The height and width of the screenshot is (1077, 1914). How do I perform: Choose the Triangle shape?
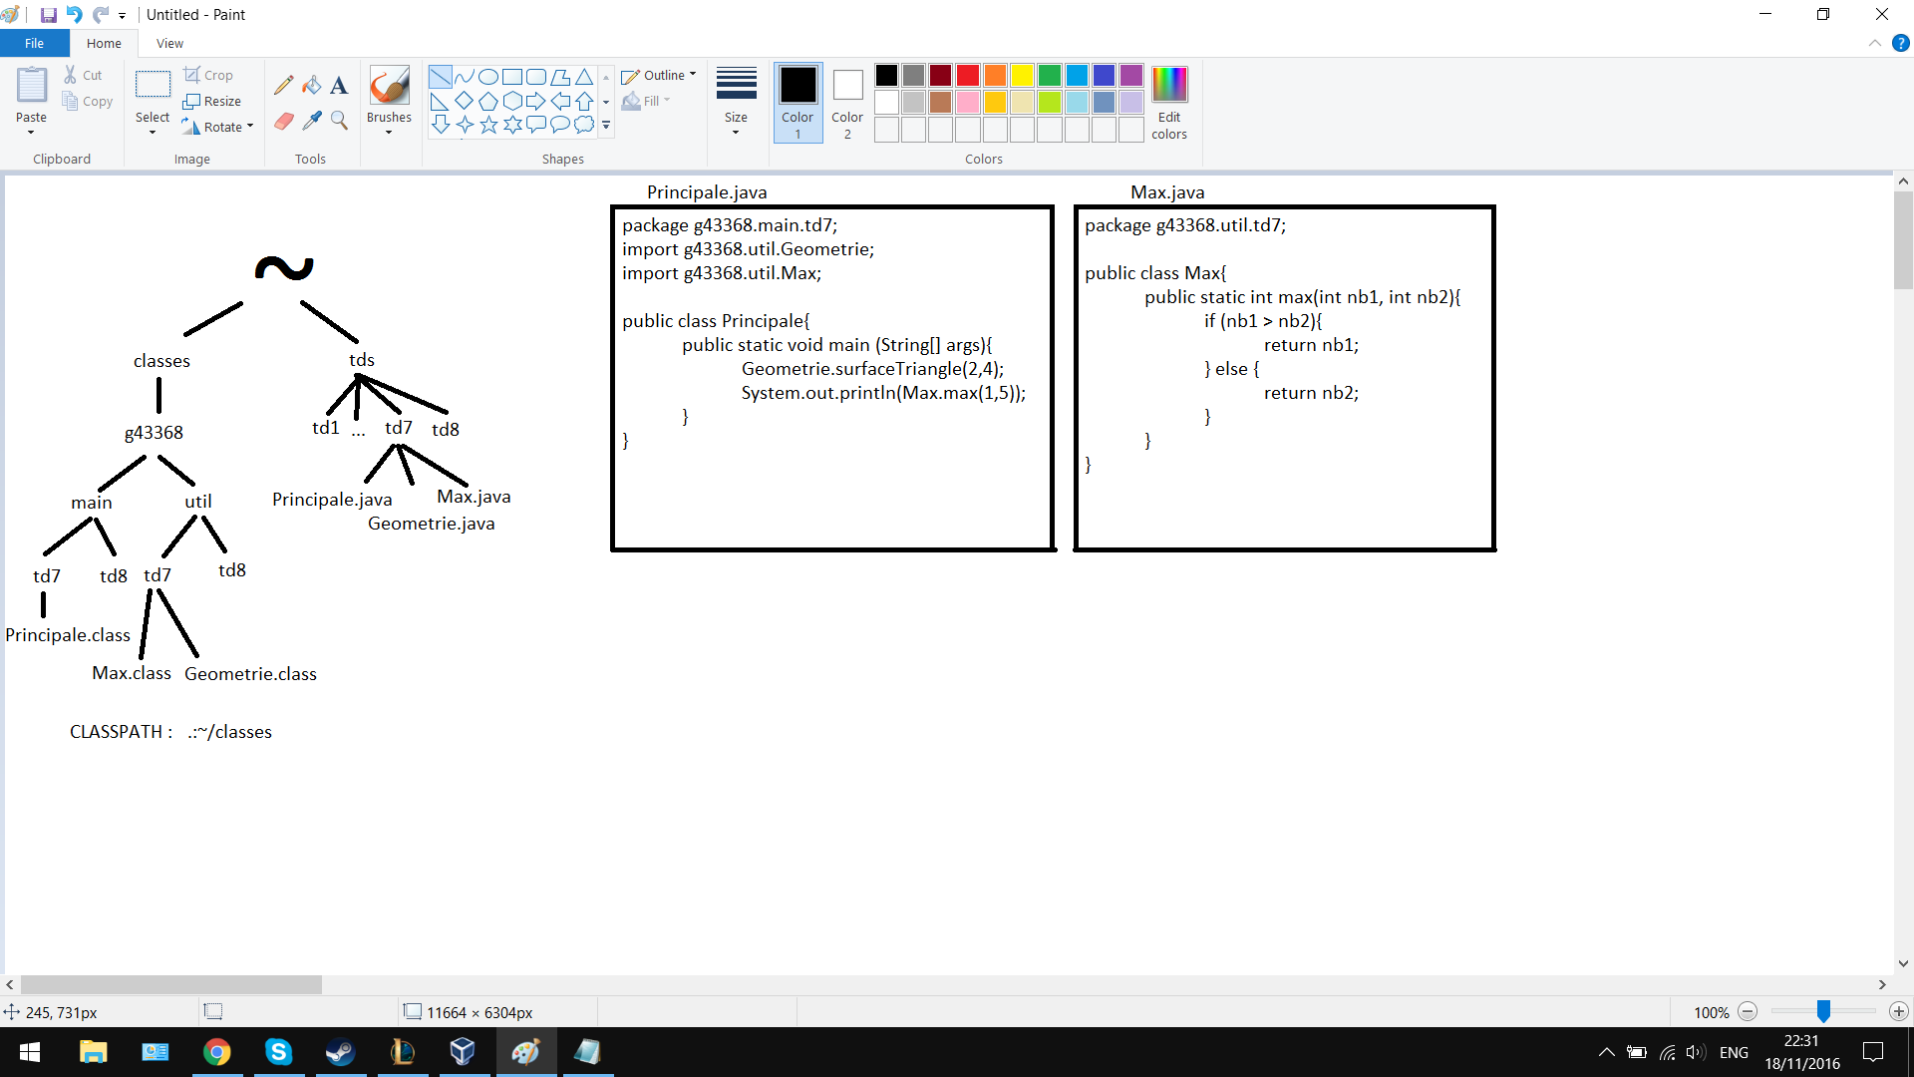point(584,77)
